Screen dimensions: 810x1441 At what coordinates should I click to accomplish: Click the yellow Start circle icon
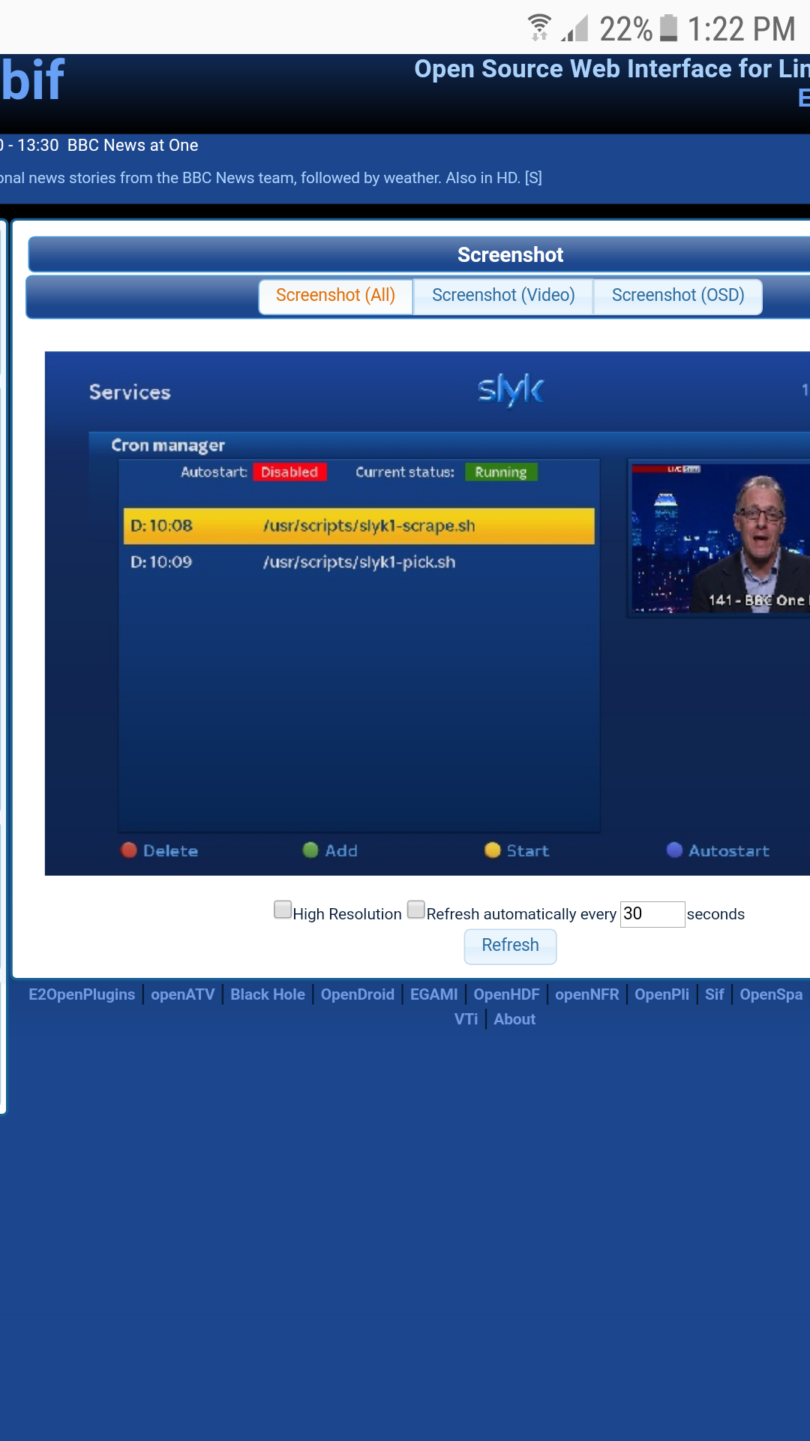click(x=493, y=850)
